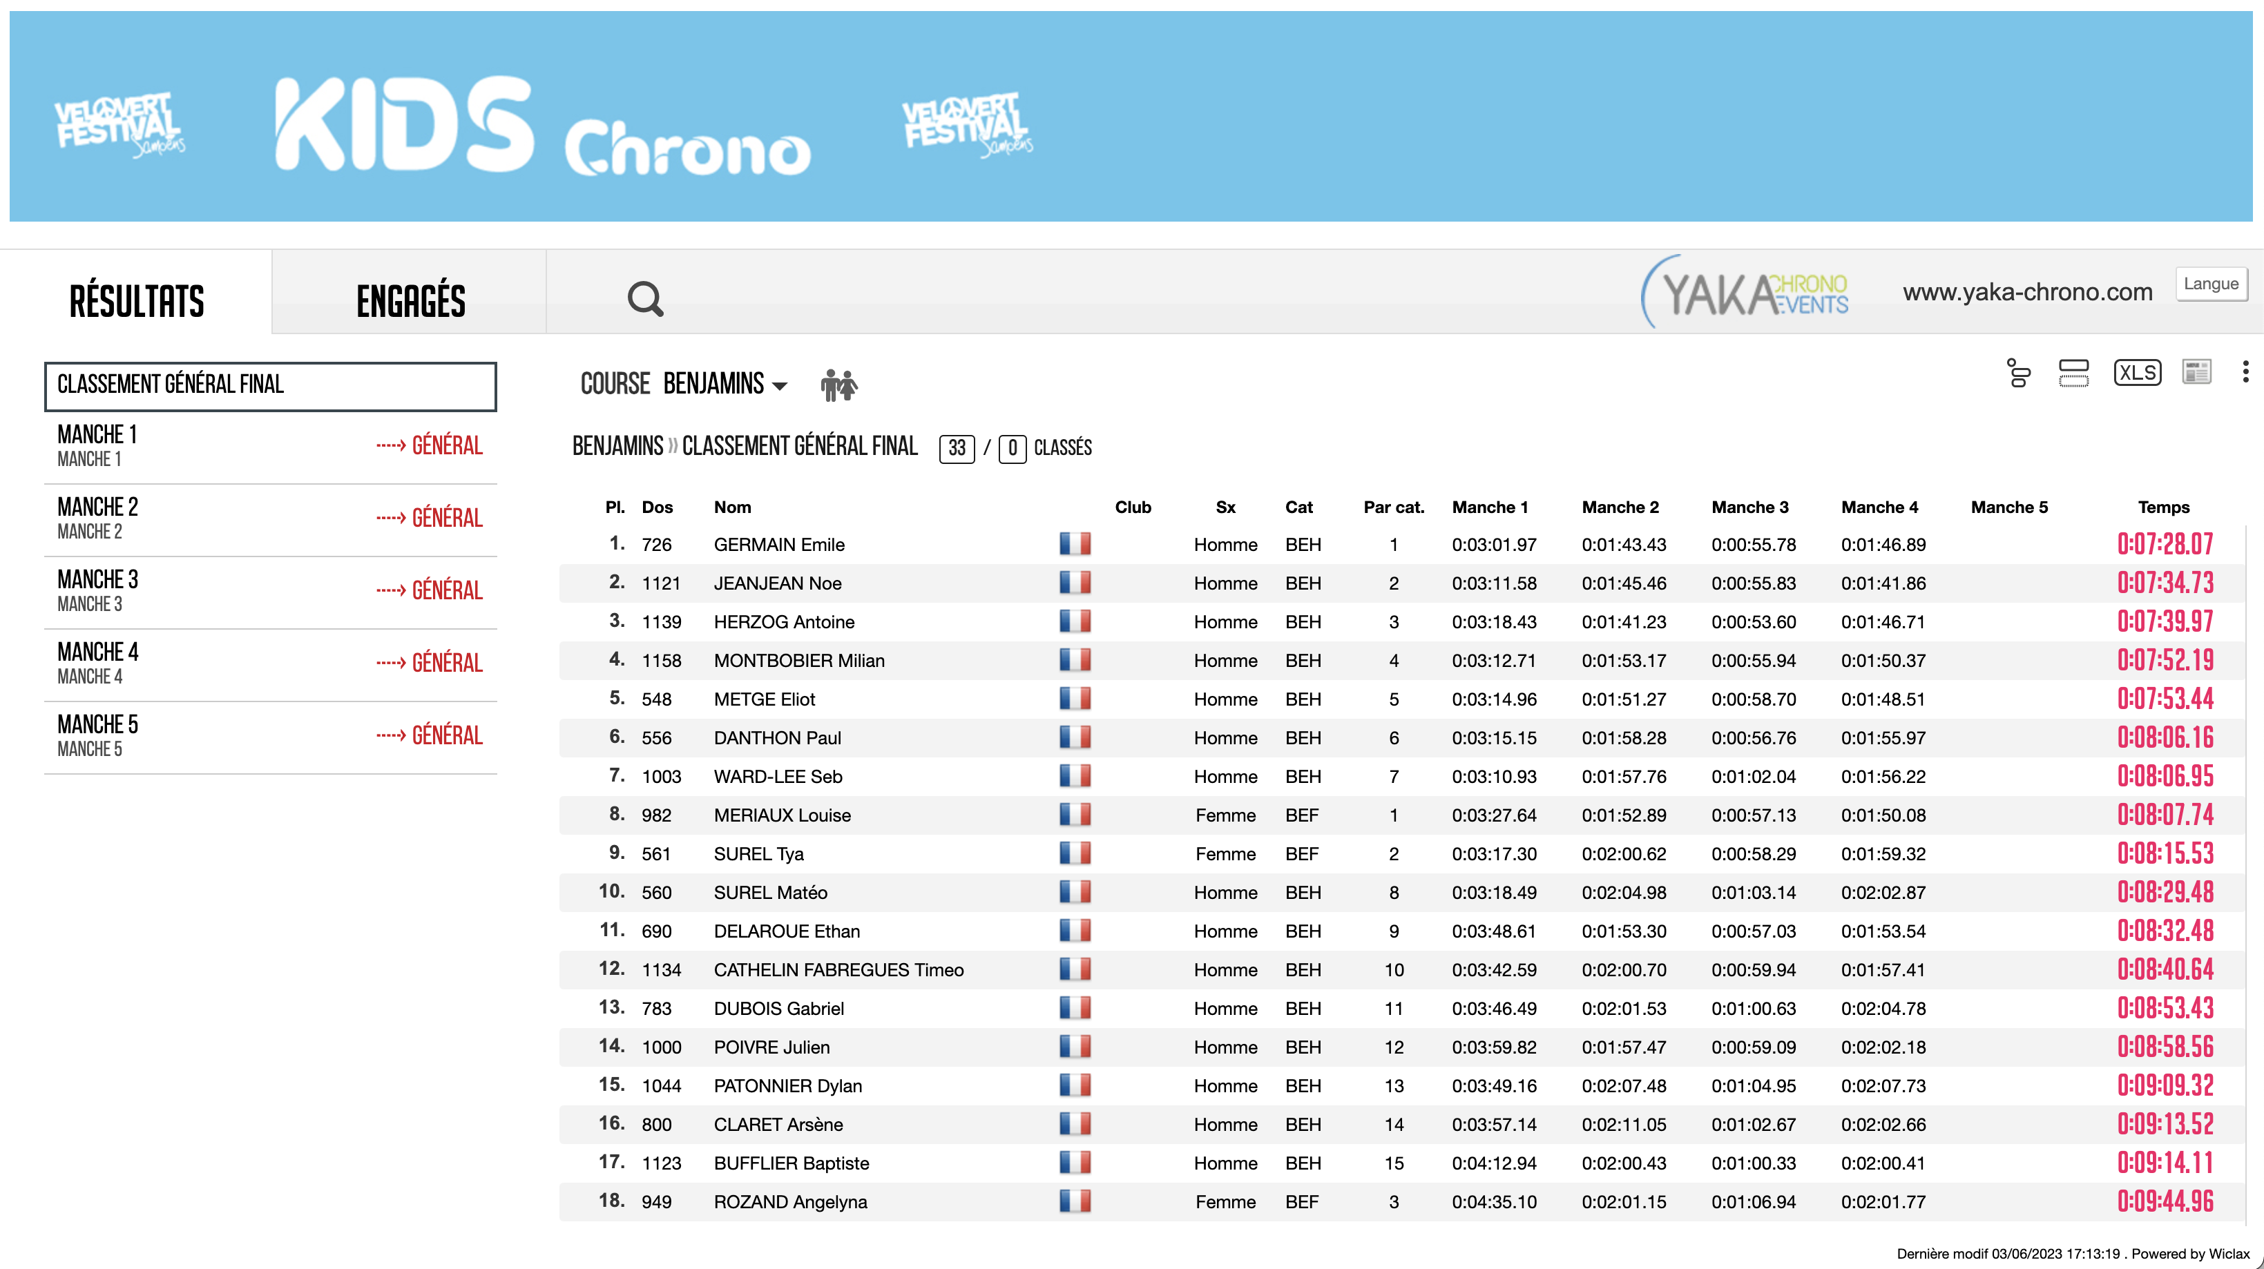Image resolution: width=2264 pixels, height=1269 pixels.
Task: Open the BENJAMINS course dropdown
Action: click(x=725, y=384)
